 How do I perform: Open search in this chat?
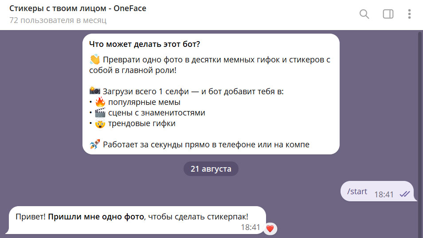click(x=364, y=14)
